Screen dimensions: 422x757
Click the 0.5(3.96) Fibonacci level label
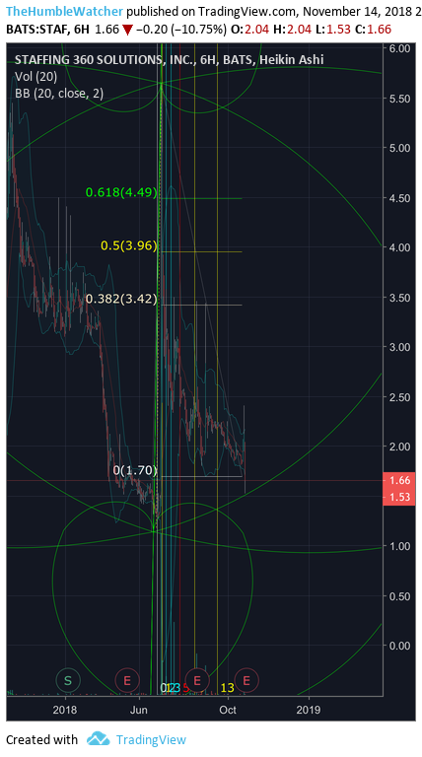pos(129,245)
